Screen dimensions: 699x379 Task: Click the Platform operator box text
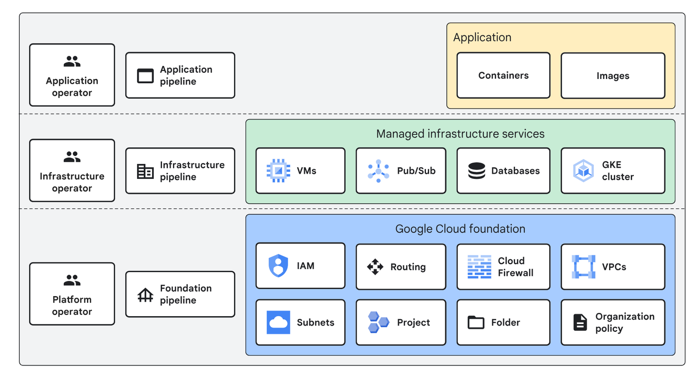click(x=72, y=305)
